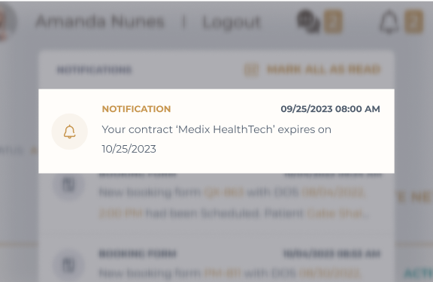
Task: Click booking form ID in second booking notification
Action: (x=223, y=273)
